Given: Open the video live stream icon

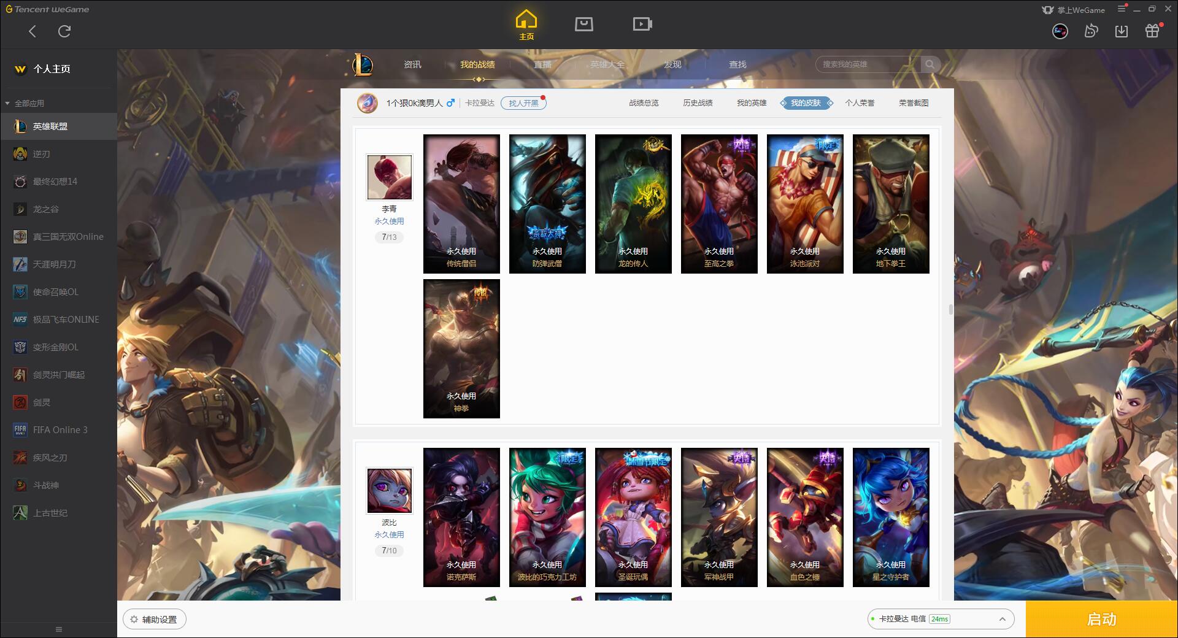Looking at the screenshot, I should pyautogui.click(x=642, y=24).
